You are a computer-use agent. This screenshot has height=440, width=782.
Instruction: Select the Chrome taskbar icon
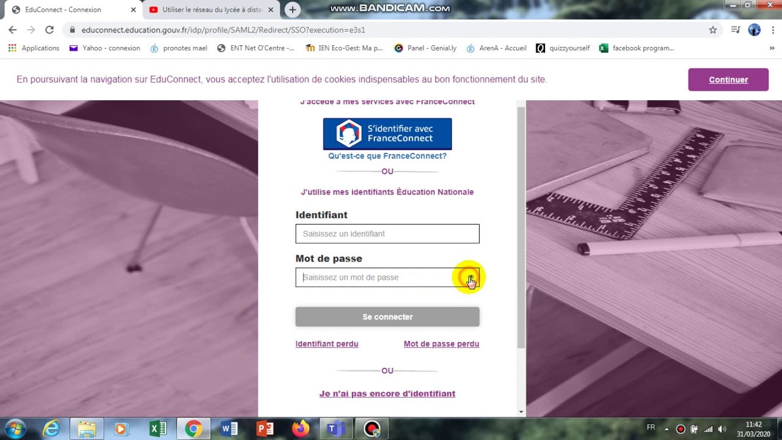click(x=194, y=429)
